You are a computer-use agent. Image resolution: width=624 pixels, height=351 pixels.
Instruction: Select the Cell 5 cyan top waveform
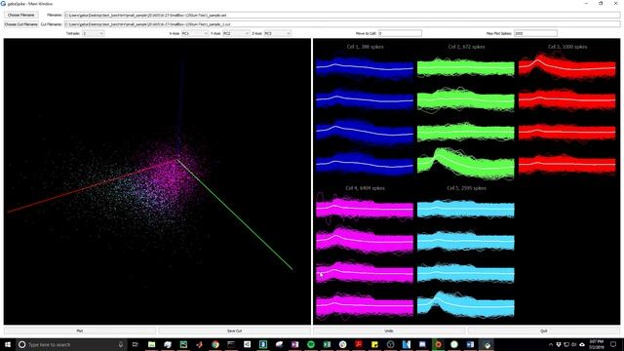(466, 209)
